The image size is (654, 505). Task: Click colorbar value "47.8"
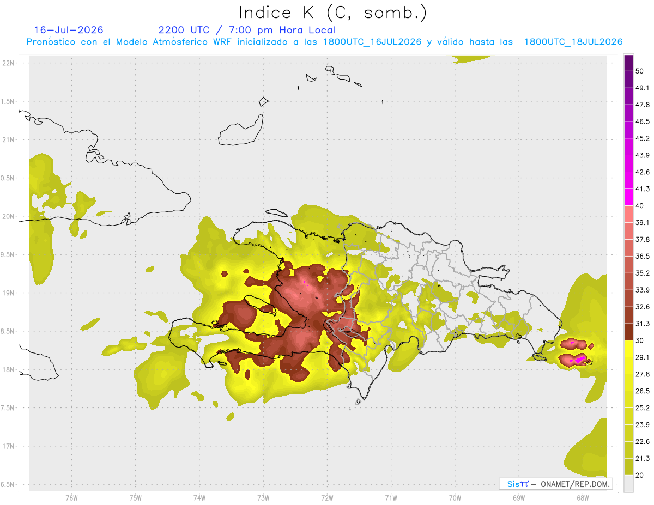tap(643, 105)
